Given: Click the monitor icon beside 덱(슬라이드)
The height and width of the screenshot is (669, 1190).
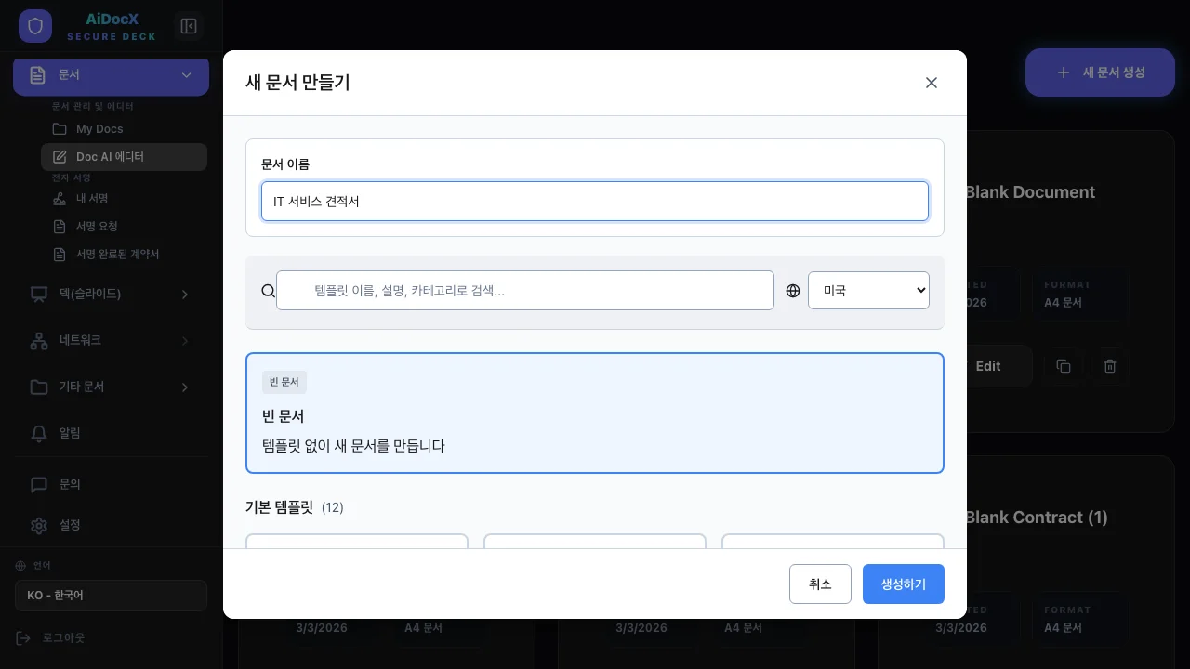Looking at the screenshot, I should 38,294.
